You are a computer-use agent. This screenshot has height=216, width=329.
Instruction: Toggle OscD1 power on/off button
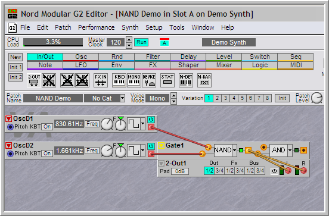[151, 120]
